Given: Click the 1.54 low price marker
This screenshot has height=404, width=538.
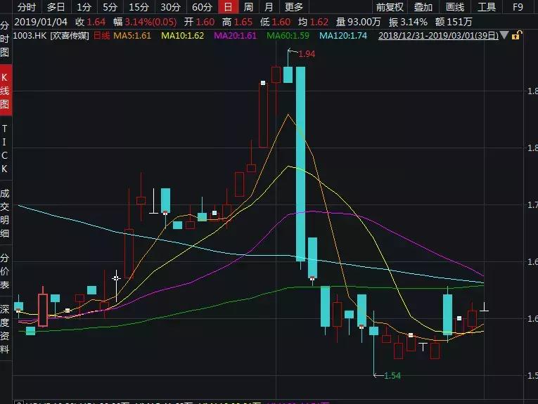Looking at the screenshot, I should coord(392,376).
